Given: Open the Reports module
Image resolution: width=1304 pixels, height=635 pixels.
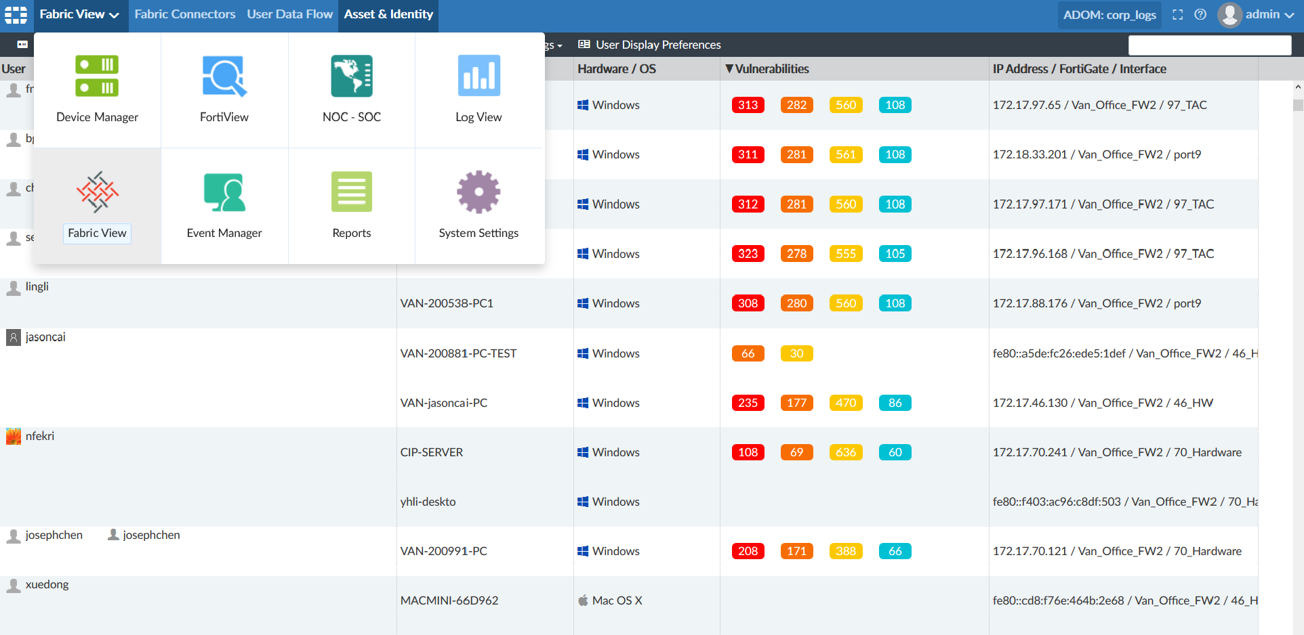Looking at the screenshot, I should click(x=351, y=204).
